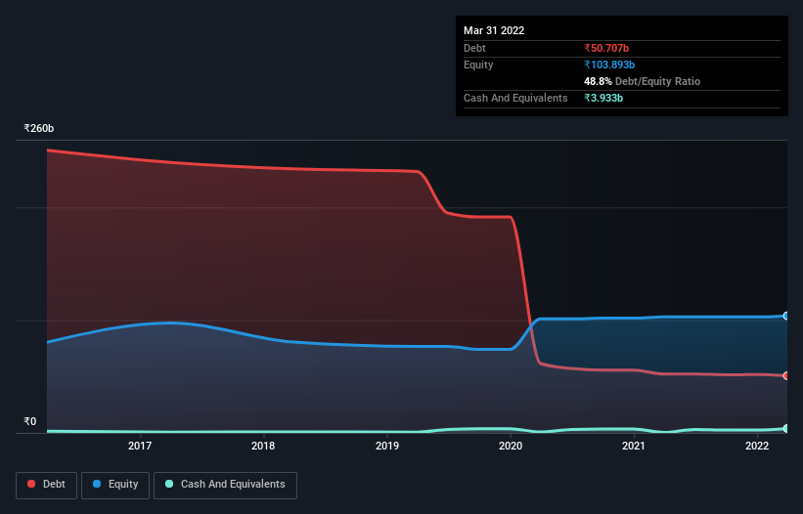This screenshot has height=514, width=803.
Task: Click the blue Equity endpoint marker
Action: pyautogui.click(x=786, y=316)
